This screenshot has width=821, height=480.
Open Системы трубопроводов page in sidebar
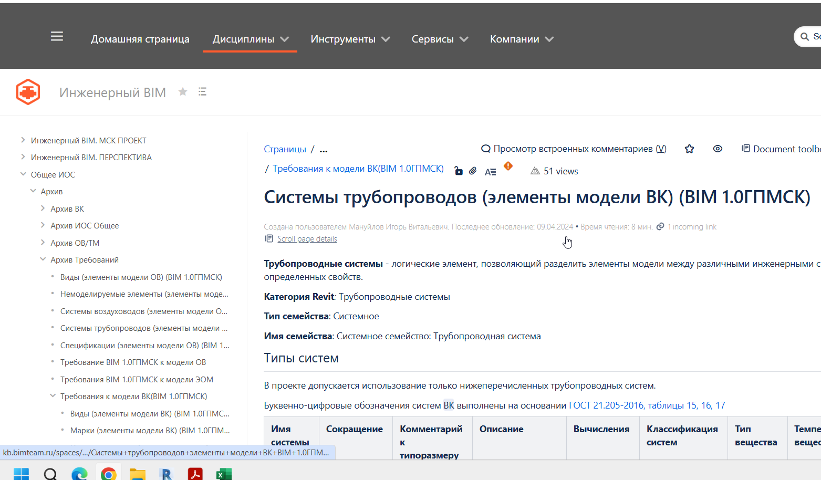(144, 328)
